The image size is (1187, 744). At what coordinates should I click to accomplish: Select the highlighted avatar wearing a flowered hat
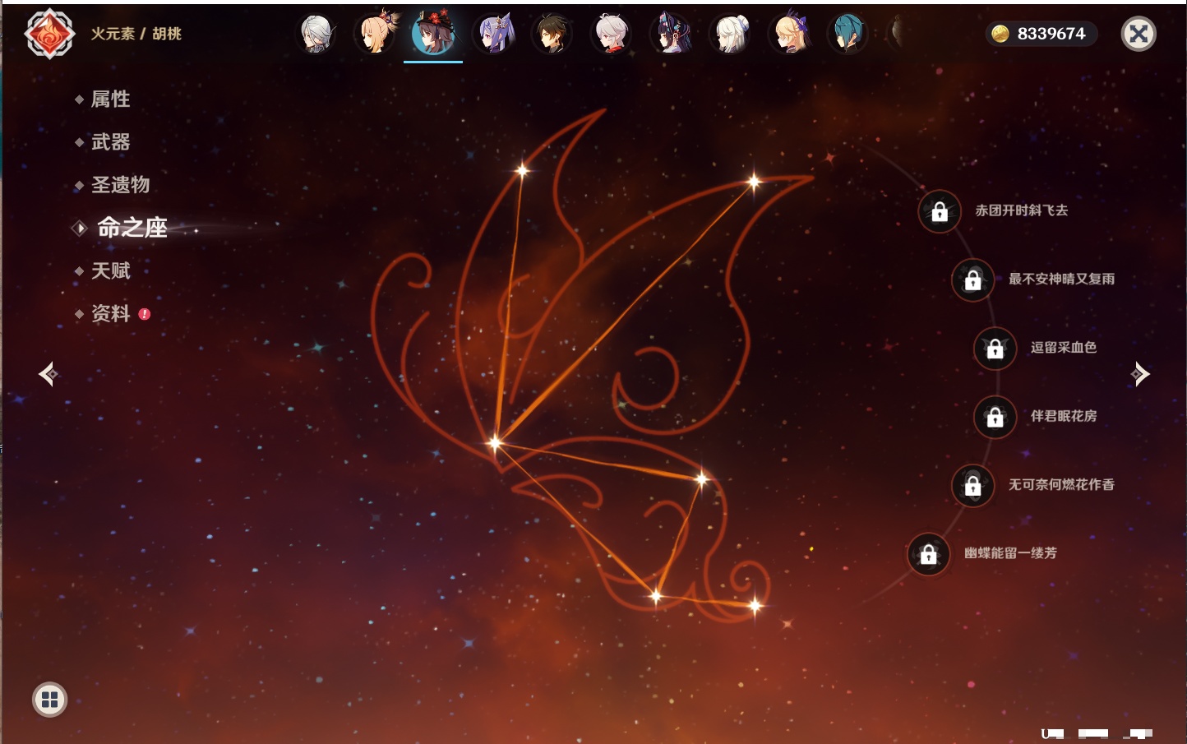433,34
